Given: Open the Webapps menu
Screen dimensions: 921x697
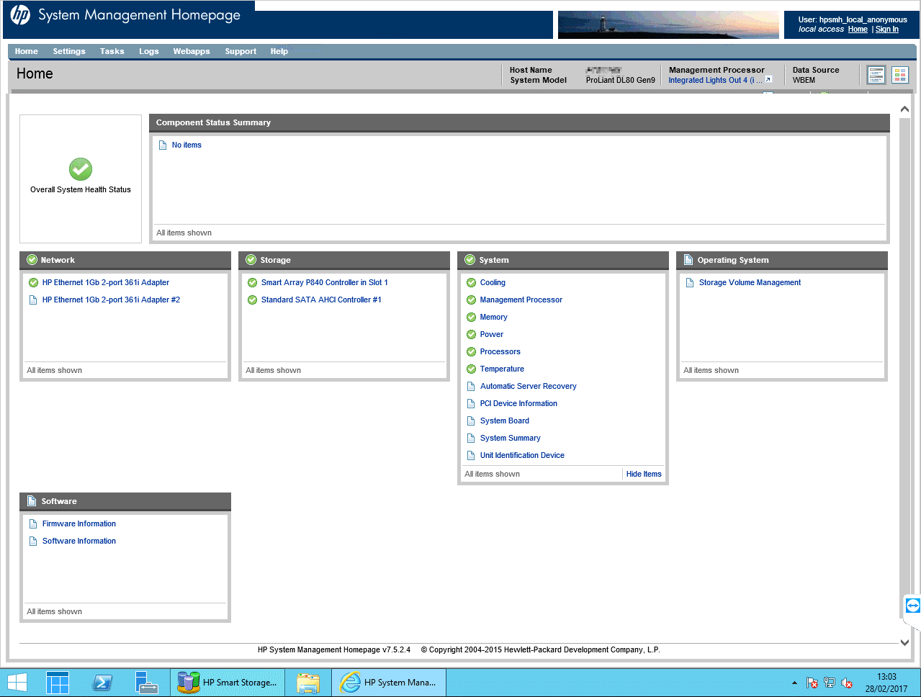Looking at the screenshot, I should (x=192, y=51).
